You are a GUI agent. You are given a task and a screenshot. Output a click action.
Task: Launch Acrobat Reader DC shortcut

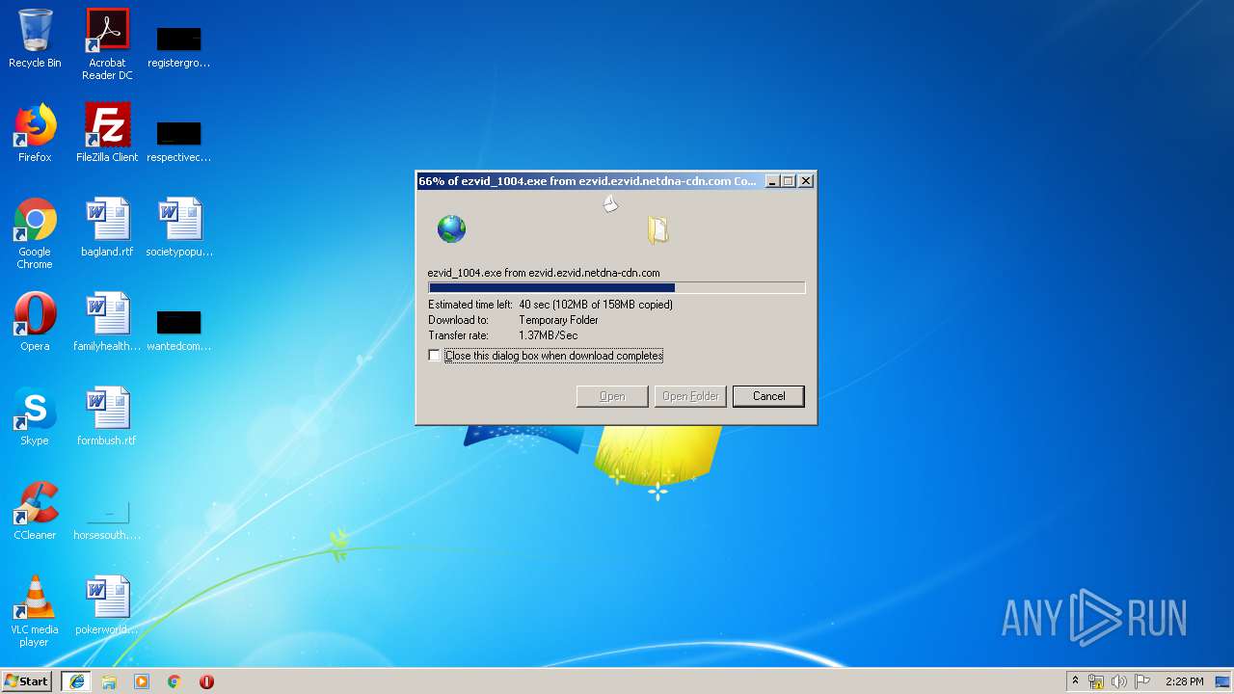pyautogui.click(x=107, y=44)
